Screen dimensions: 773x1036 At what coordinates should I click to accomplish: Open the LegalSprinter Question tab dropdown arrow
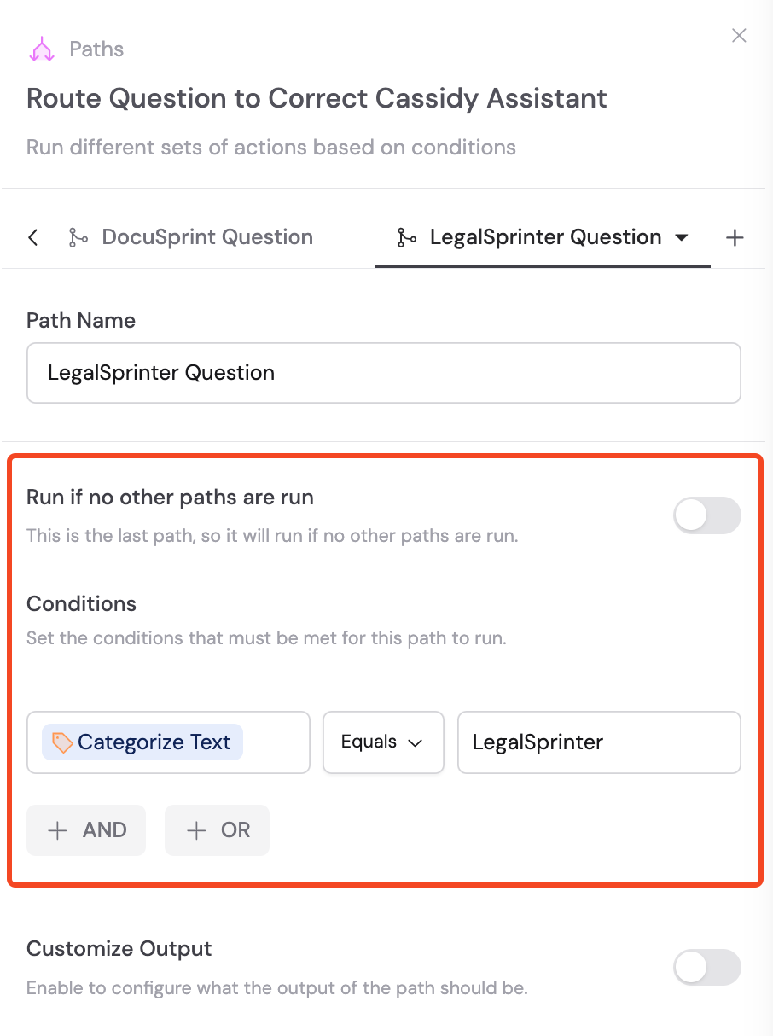pos(682,237)
